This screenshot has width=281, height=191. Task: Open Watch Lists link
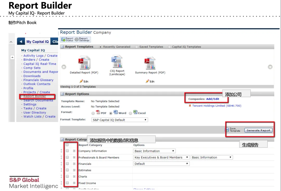click(32, 117)
